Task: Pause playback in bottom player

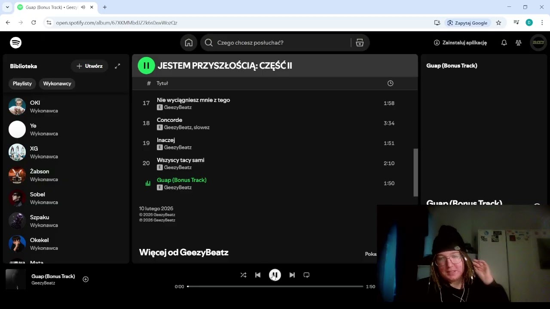Action: click(275, 275)
